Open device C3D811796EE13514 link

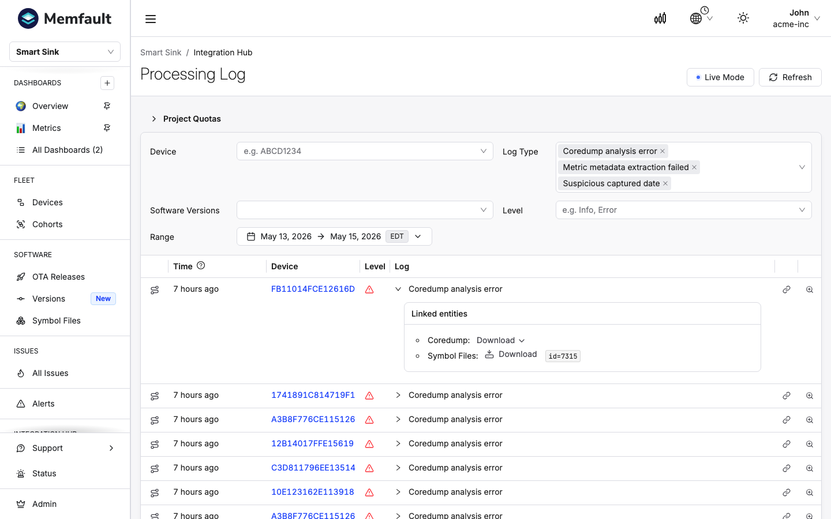click(313, 468)
